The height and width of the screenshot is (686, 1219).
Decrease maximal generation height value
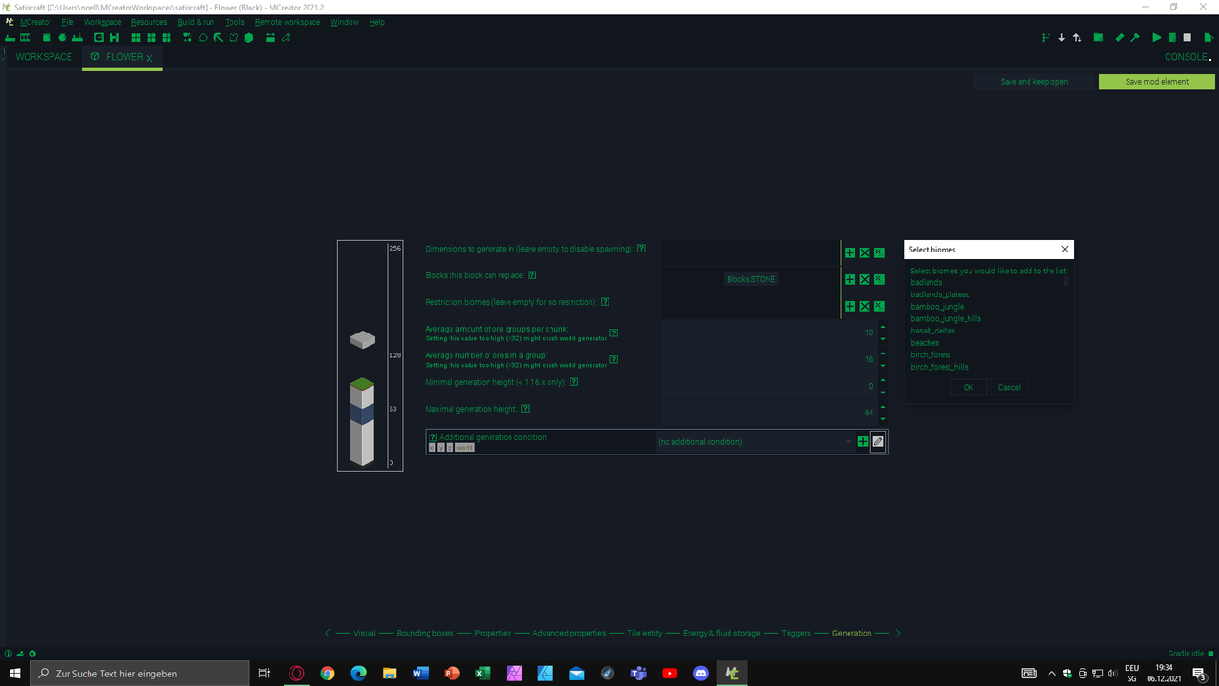pyautogui.click(x=883, y=419)
